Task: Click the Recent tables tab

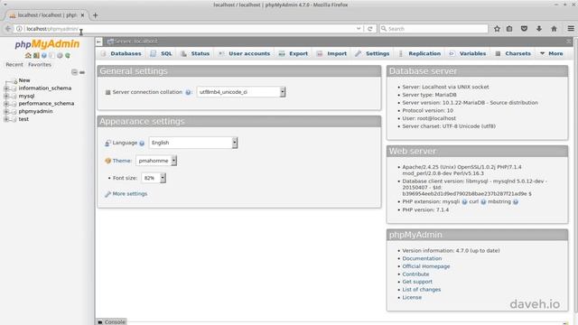Action: (14, 64)
